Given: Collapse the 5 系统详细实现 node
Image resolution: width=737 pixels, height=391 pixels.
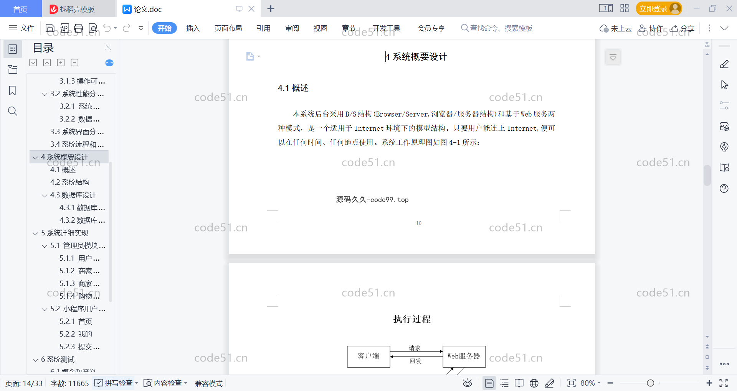Looking at the screenshot, I should (35, 233).
